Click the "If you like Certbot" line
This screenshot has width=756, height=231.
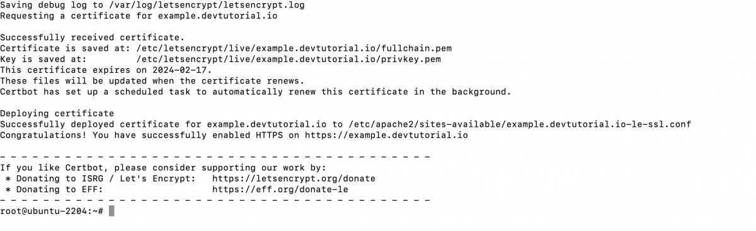click(x=163, y=168)
